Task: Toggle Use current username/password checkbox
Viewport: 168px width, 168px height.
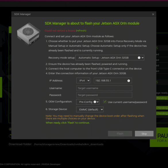Action: (105, 102)
